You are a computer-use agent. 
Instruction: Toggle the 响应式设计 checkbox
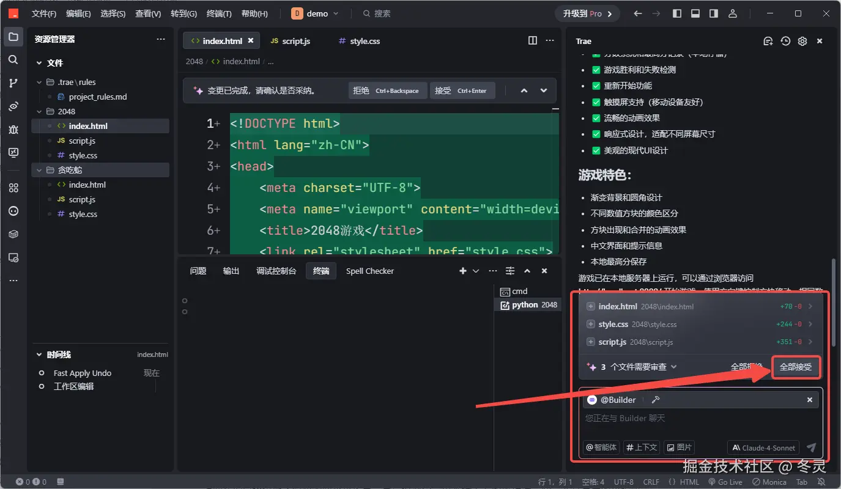(x=596, y=134)
